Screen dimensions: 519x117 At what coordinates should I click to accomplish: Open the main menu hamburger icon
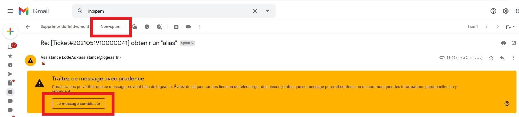tap(10, 11)
